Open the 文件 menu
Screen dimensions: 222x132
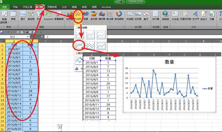tap(5, 7)
